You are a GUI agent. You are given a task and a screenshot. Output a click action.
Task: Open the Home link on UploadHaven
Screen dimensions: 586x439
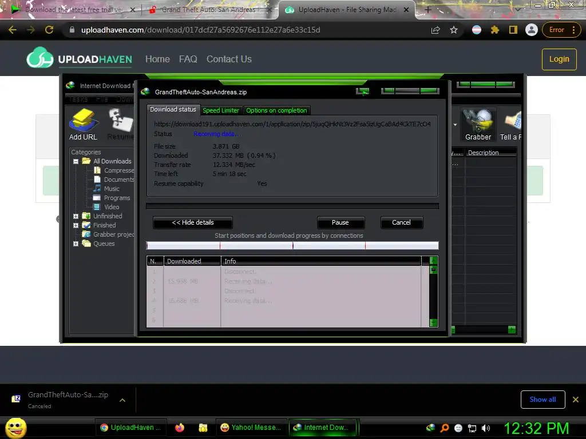(157, 59)
